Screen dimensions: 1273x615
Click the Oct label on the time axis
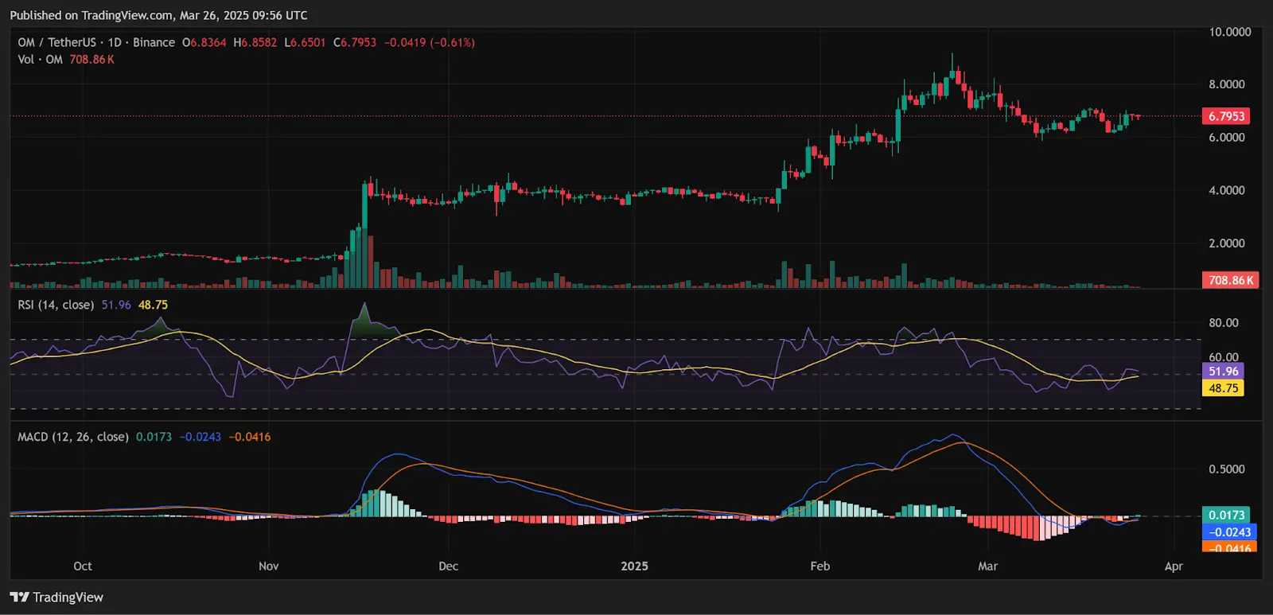pyautogui.click(x=83, y=566)
